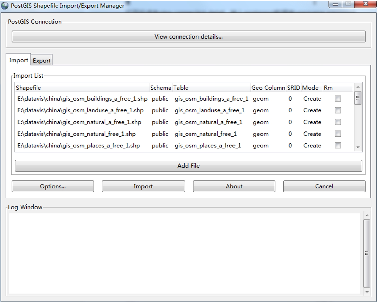Click the Log Window scrollbar thumb
Image resolution: width=377 pixels, height=302 pixels.
click(367, 253)
